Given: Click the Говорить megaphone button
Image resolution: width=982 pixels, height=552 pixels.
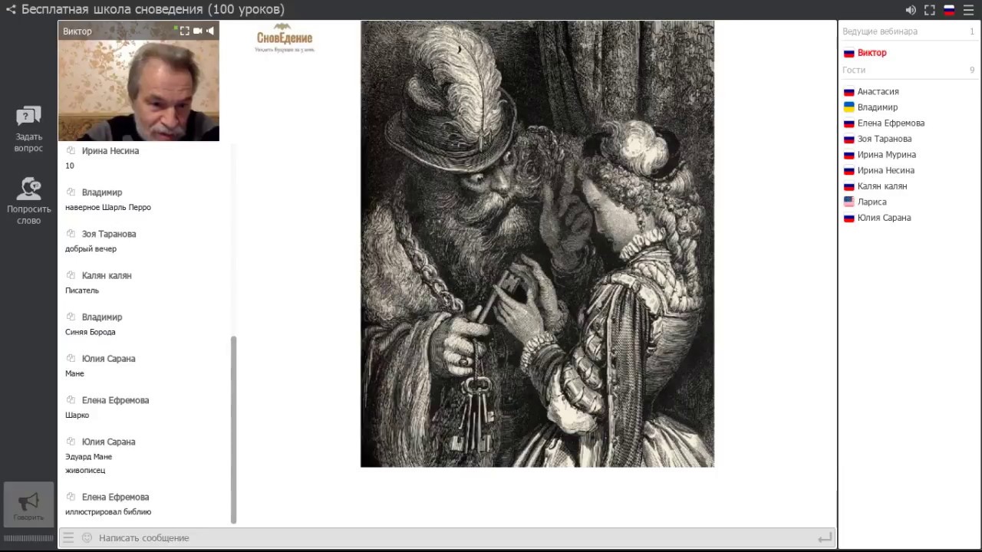Looking at the screenshot, I should point(28,504).
